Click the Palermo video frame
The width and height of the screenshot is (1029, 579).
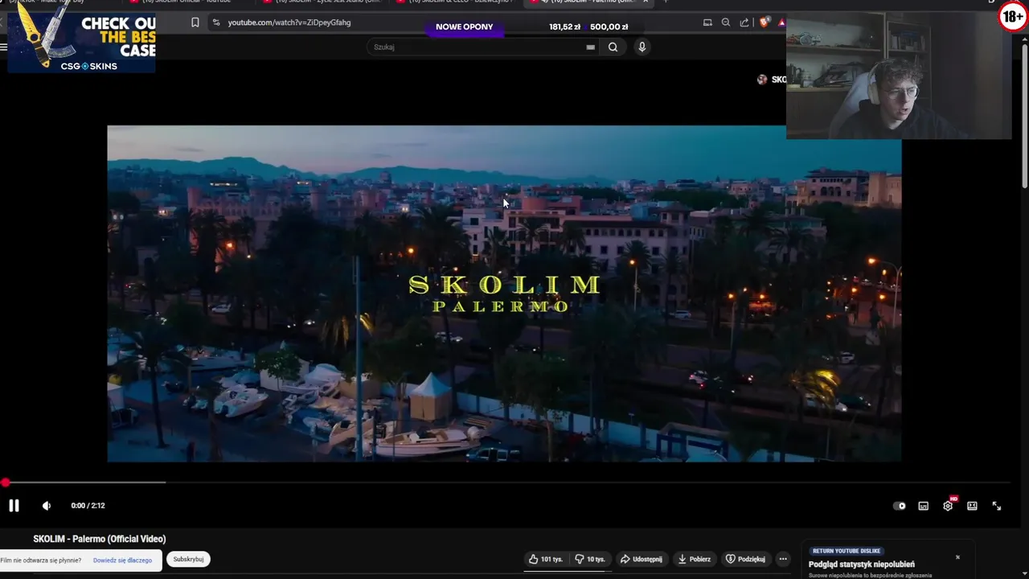pyautogui.click(x=504, y=294)
